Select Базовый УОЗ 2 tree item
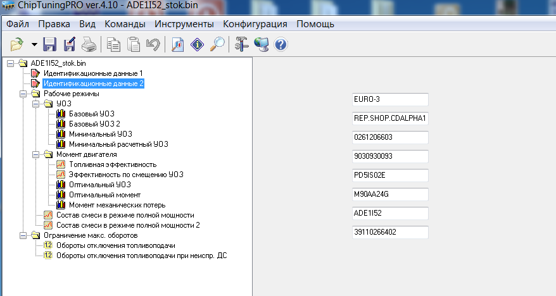This screenshot has width=556, height=296. pos(94,124)
